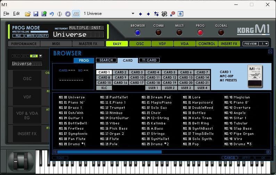Viewport: 276px width, 175px height.
Task: Switch to GLOBAL mode LED button
Action: click(221, 33)
